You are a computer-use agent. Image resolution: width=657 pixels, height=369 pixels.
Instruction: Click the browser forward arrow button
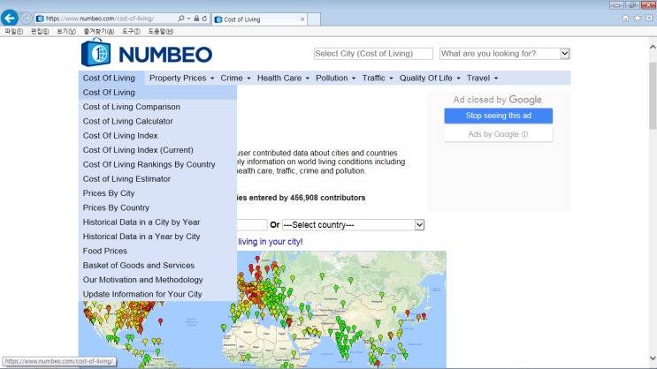tap(27, 19)
